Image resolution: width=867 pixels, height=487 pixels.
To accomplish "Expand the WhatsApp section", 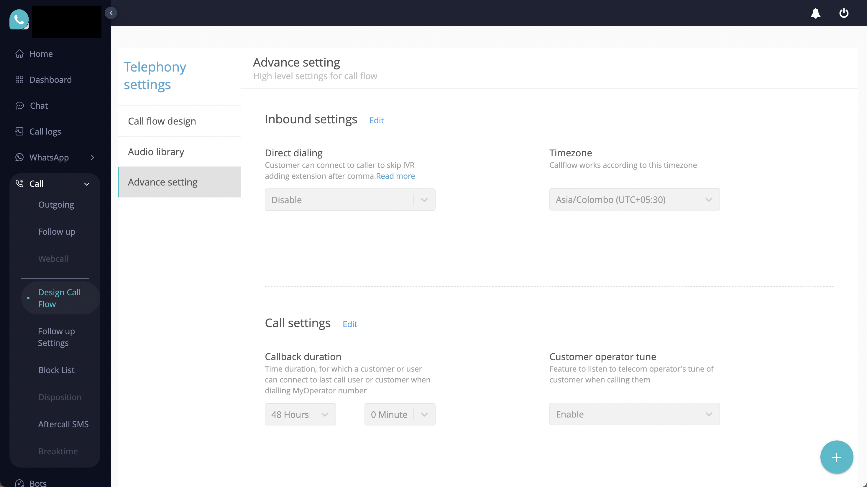I will pos(93,157).
